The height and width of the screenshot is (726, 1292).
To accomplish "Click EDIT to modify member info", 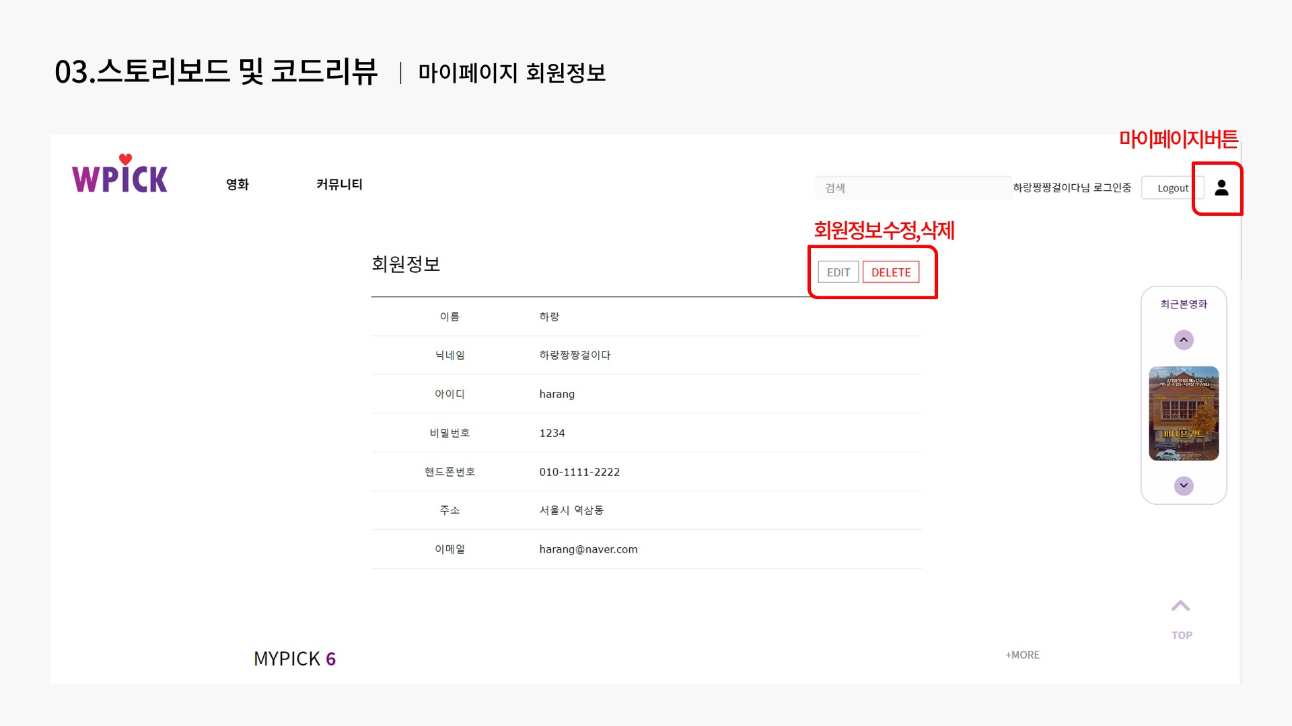I will pos(838,272).
